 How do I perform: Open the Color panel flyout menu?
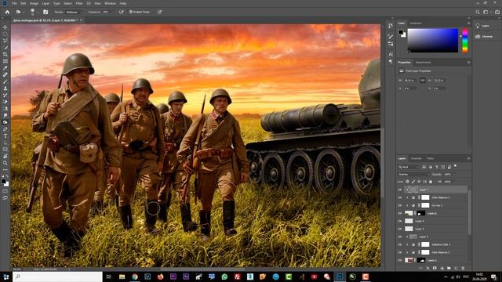tap(469, 23)
